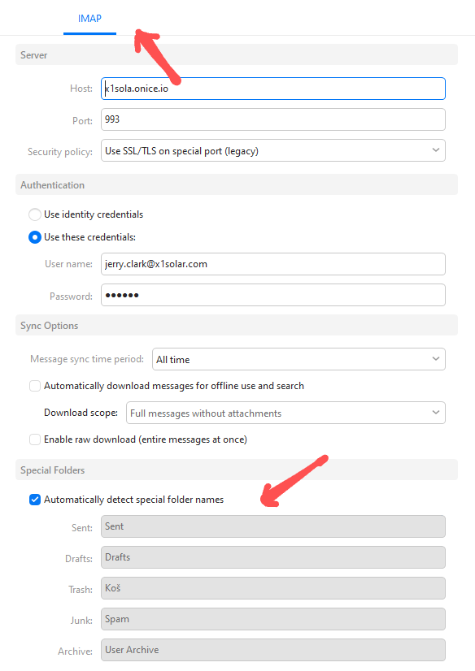Viewport: 475px width, 671px height.
Task: Click the Archive folder field
Action: (x=273, y=650)
